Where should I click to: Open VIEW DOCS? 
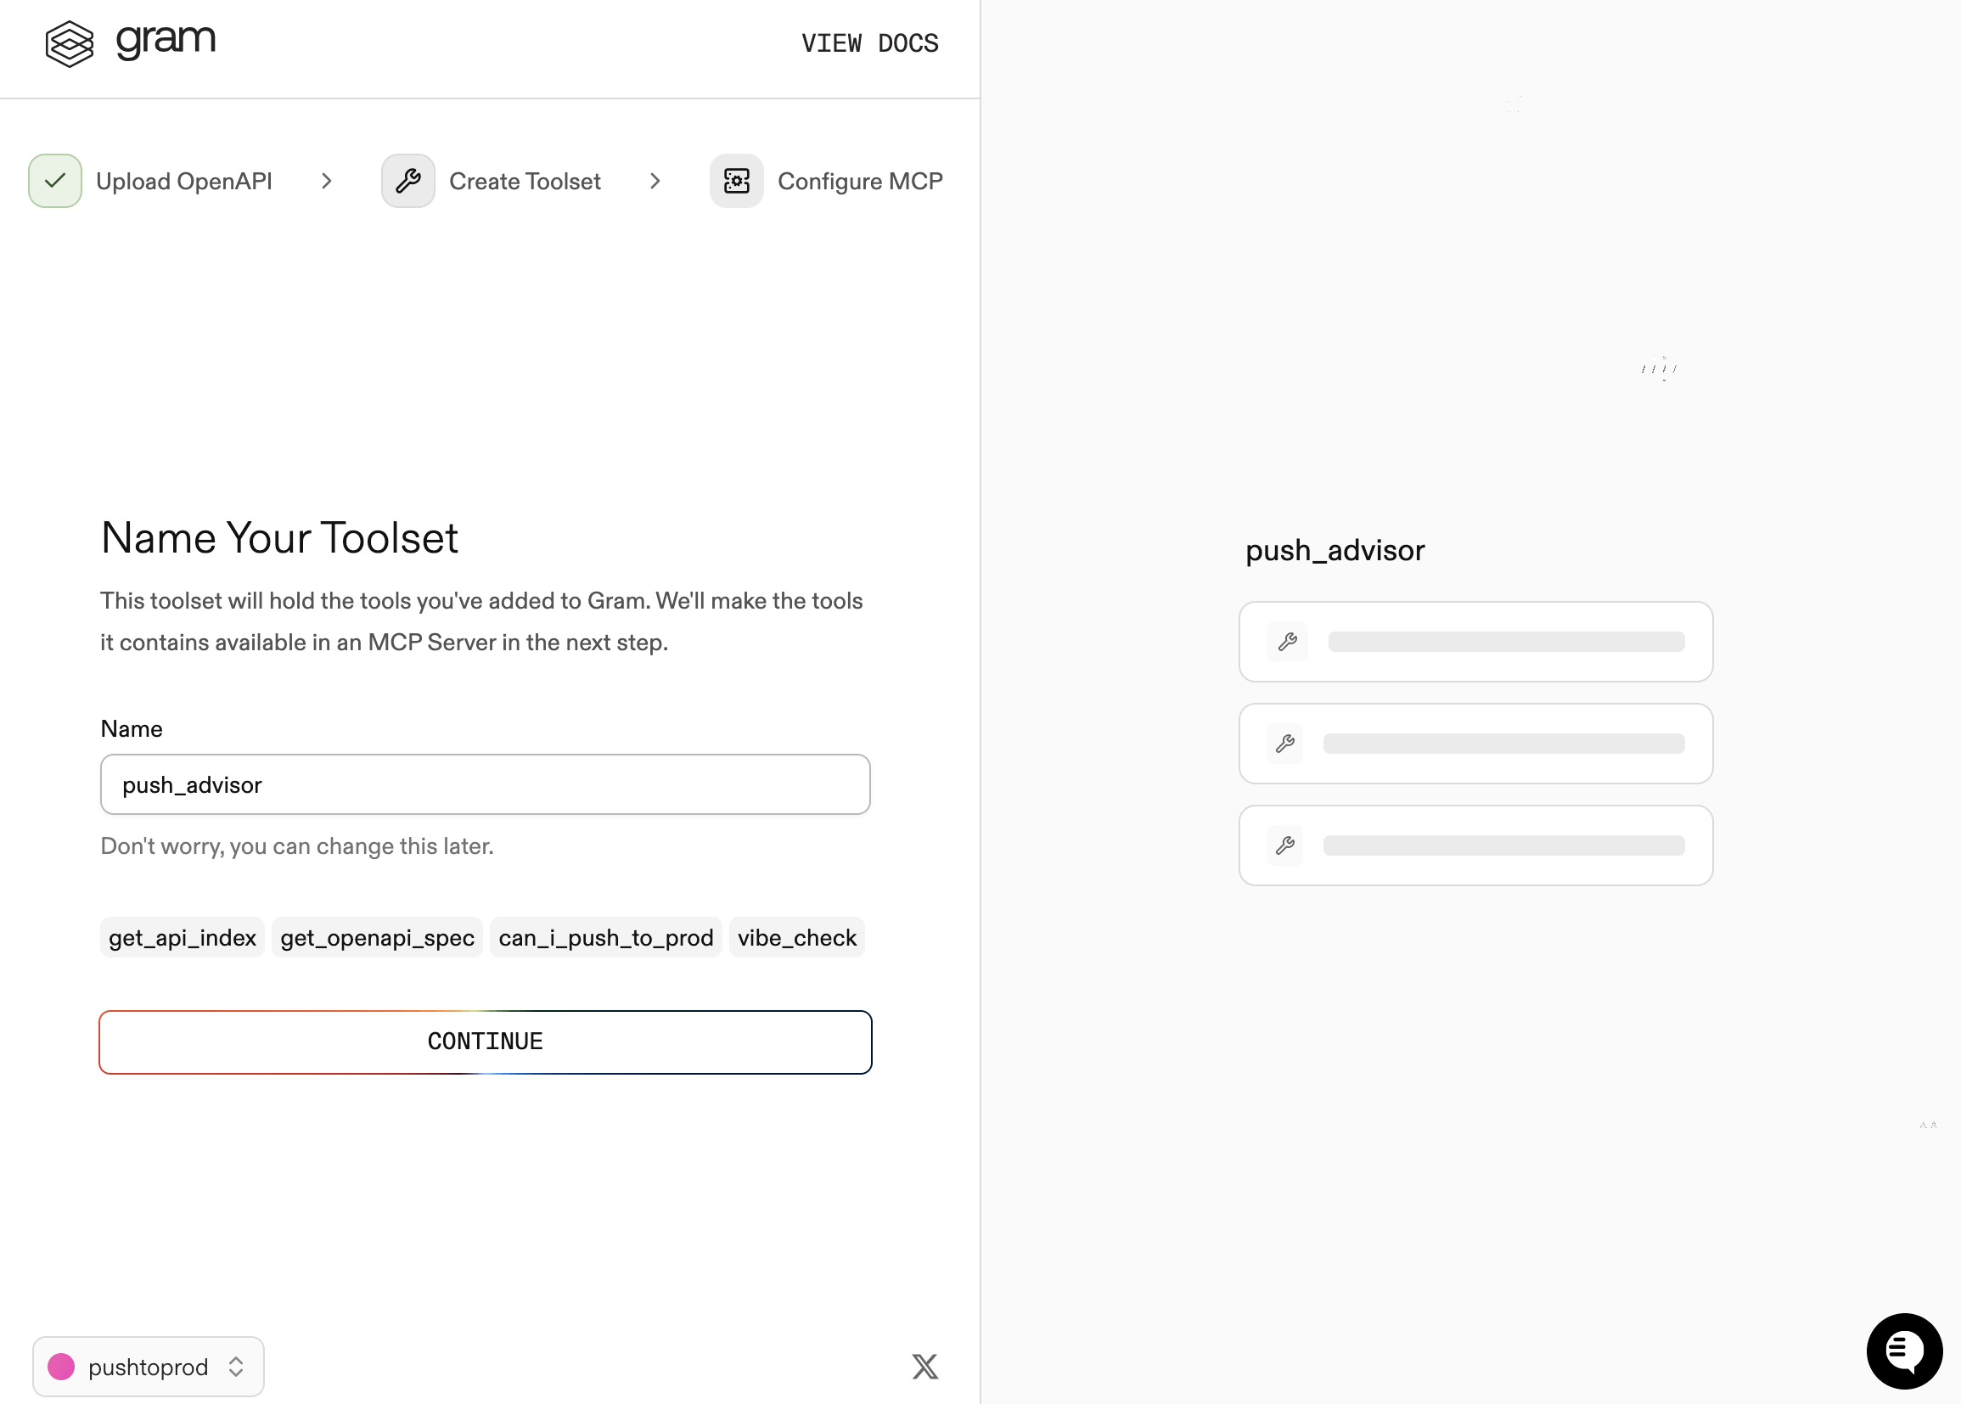coord(869,42)
